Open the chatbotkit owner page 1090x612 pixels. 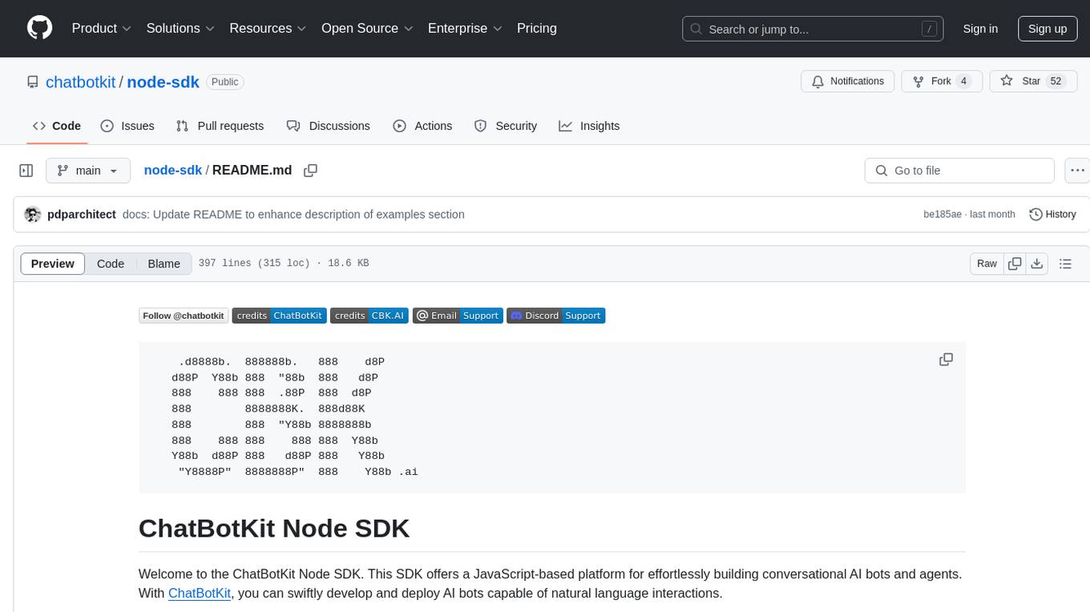point(81,82)
